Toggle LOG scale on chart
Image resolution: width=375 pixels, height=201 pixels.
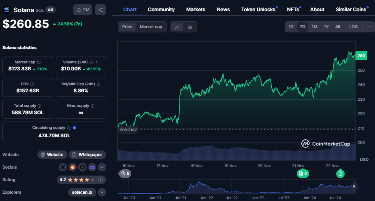(353, 27)
